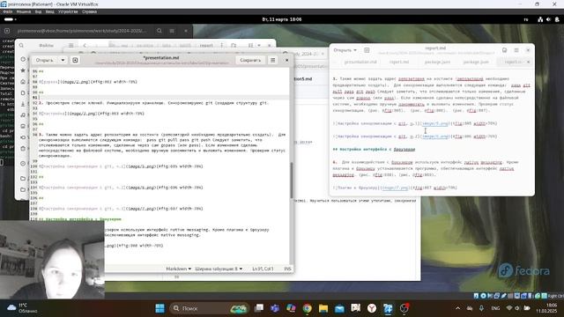Click weather widget in taskbar
Viewport: 564px width, 317px height.
[21, 308]
